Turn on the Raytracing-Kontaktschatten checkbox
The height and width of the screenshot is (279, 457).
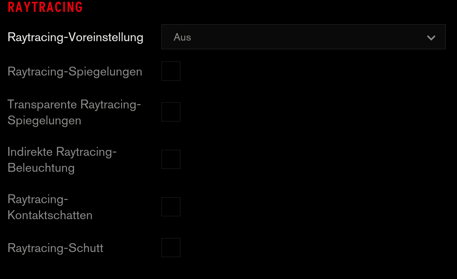pos(171,207)
